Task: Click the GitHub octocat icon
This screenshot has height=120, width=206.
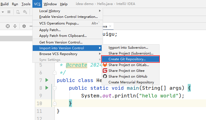Action: tap(105, 77)
